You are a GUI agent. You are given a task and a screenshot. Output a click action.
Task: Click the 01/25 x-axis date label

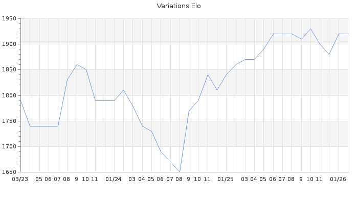tap(226, 179)
